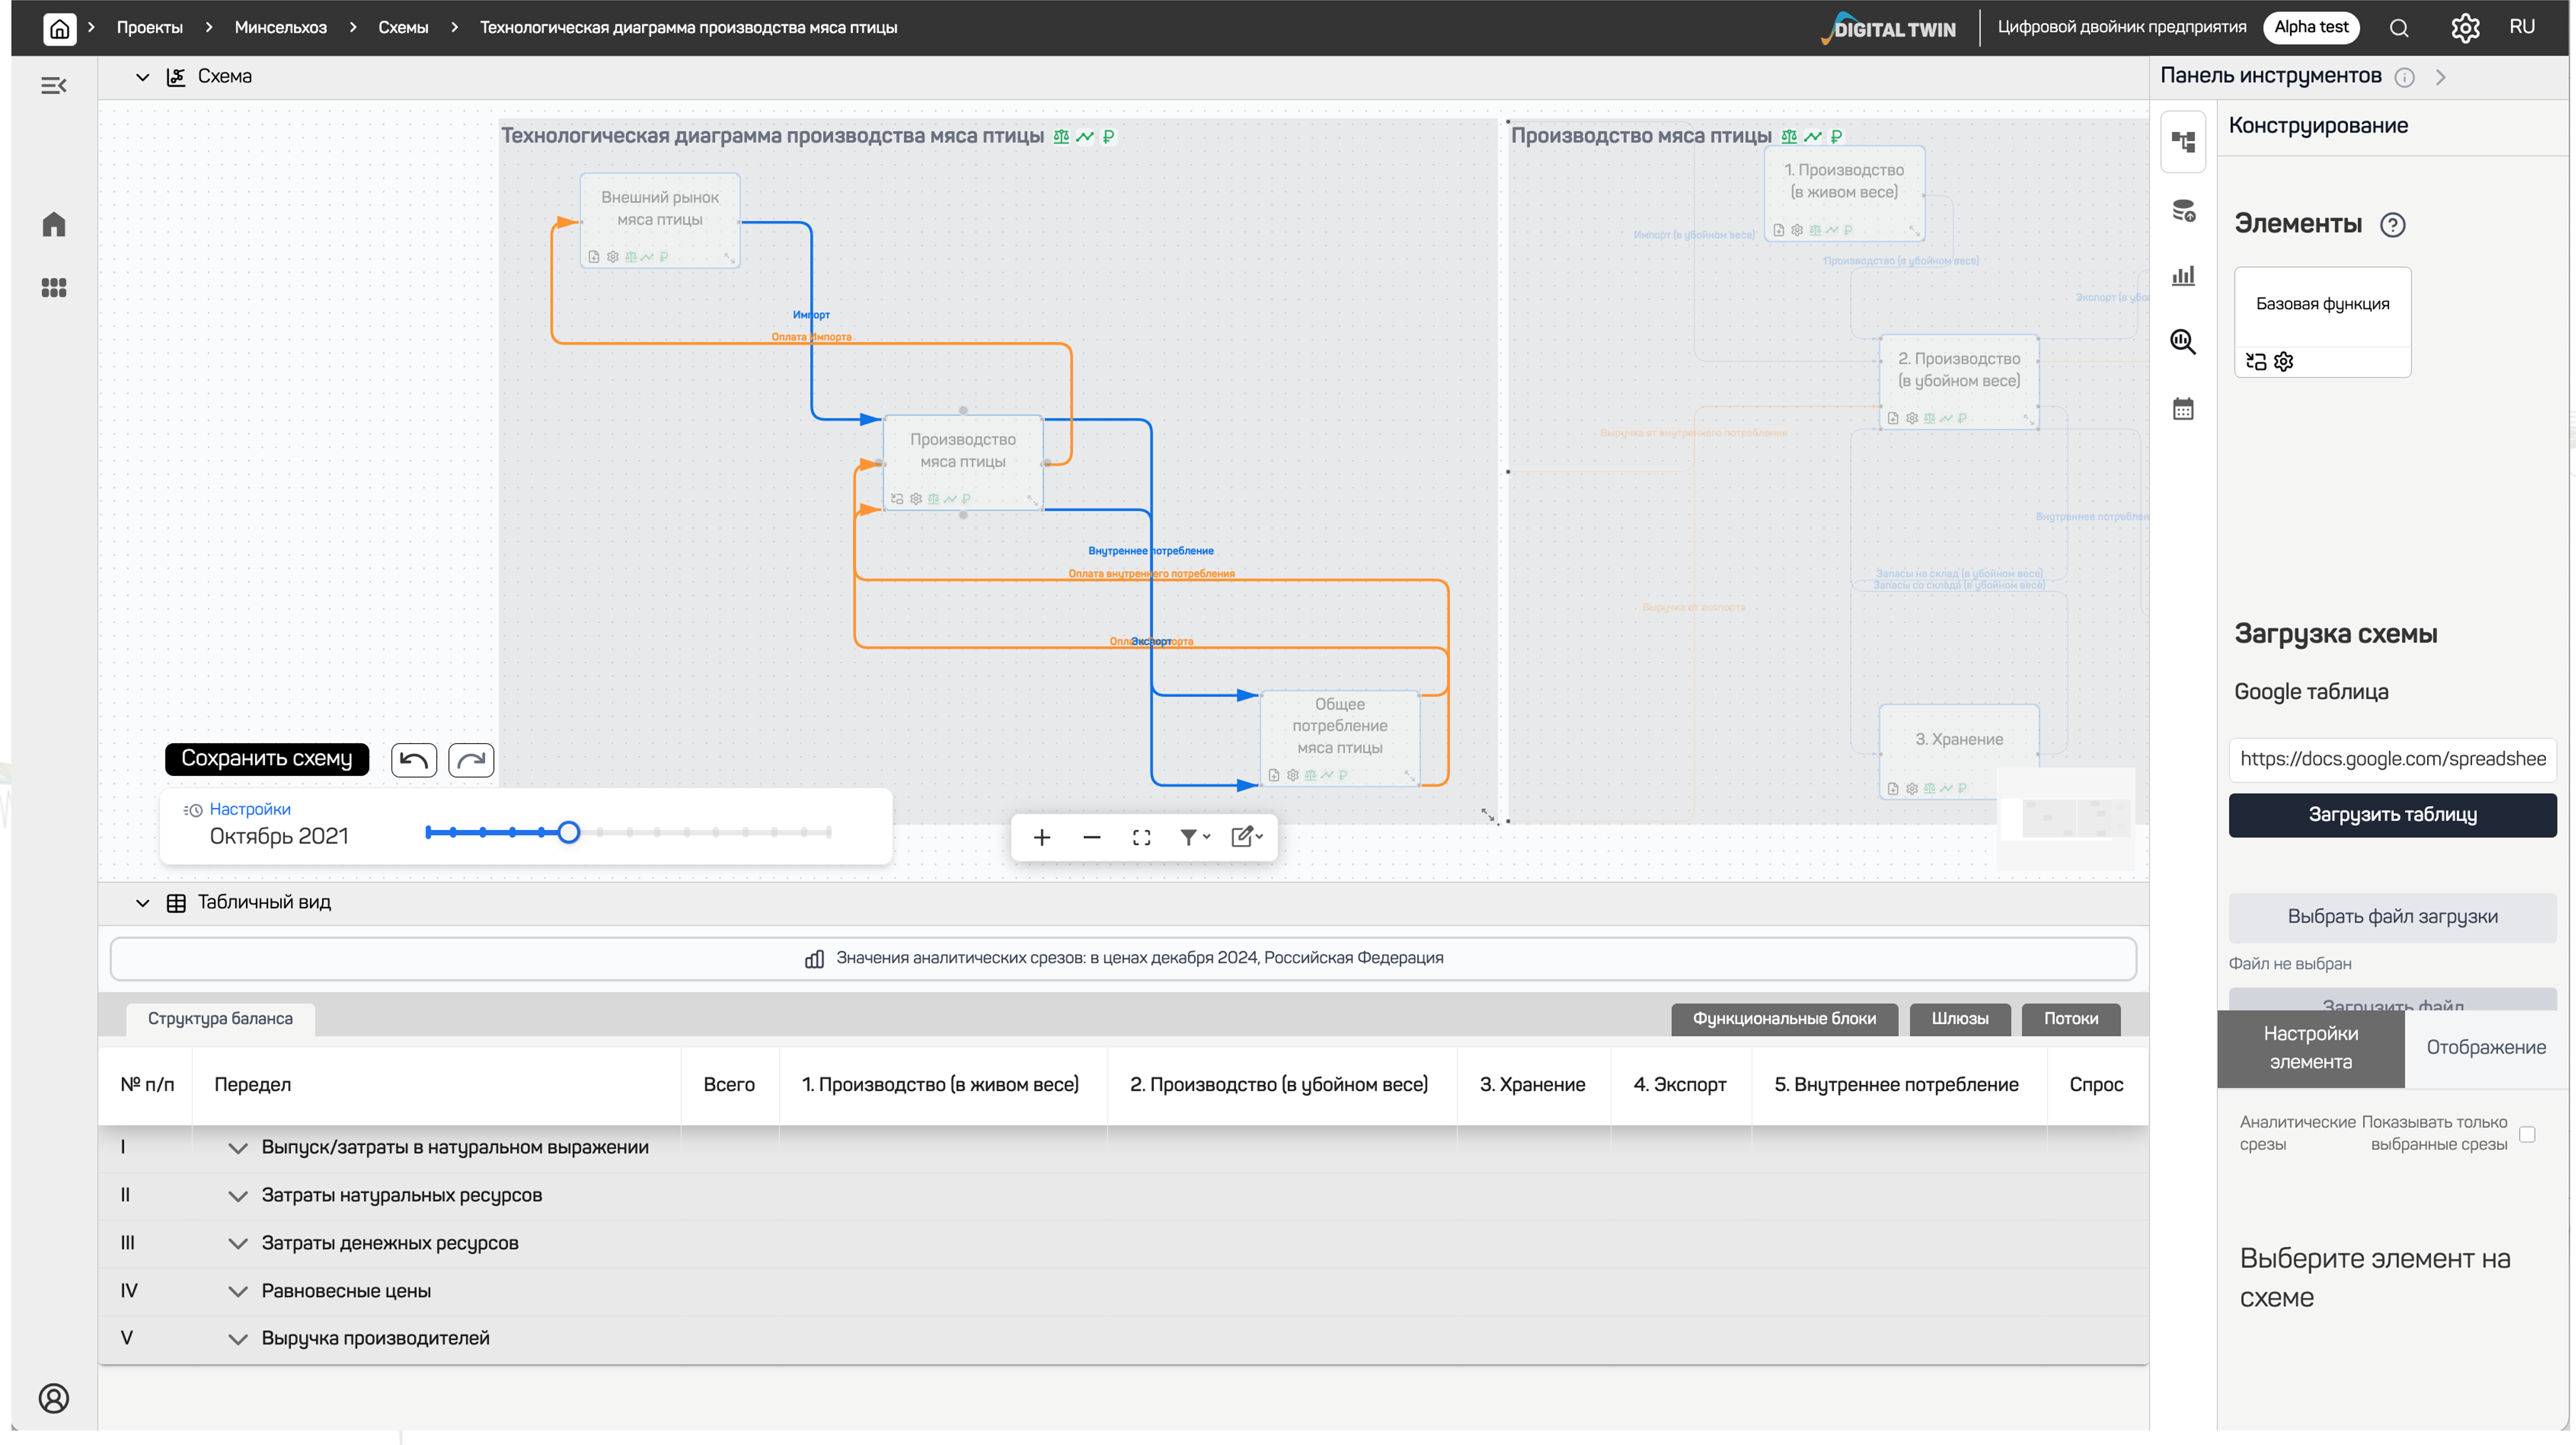
Task: Select the Шлюзы tab
Action: [x=1959, y=1018]
